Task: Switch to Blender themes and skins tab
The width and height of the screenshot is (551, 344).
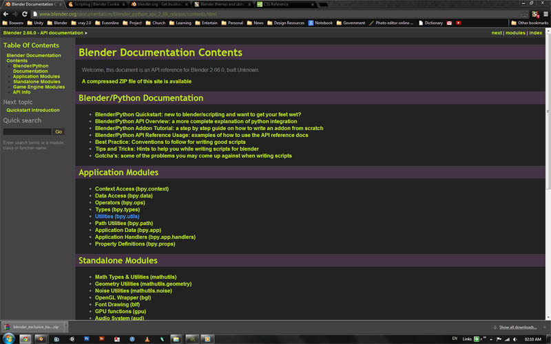Action: point(222,4)
